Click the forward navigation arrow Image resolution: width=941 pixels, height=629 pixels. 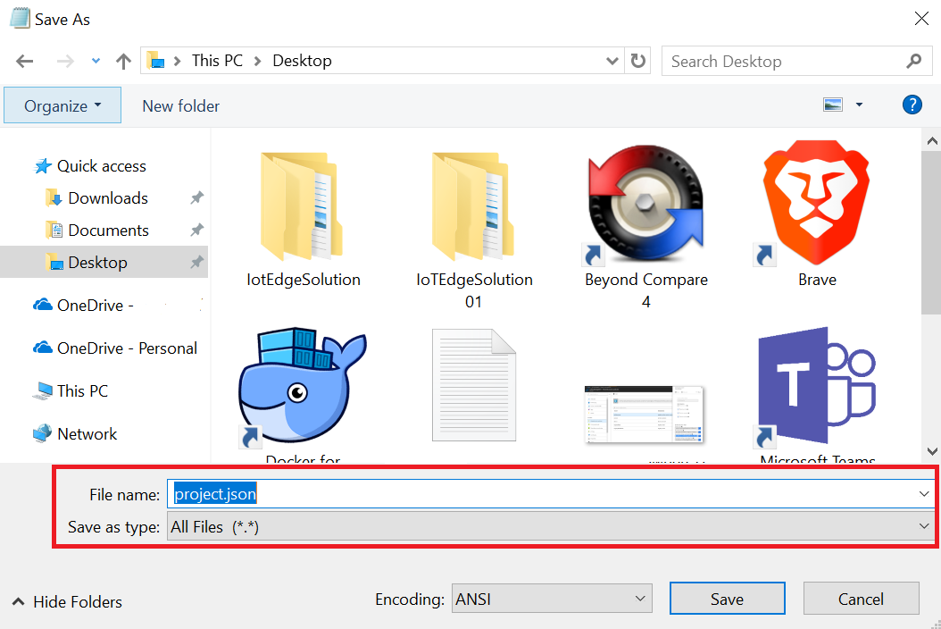65,61
